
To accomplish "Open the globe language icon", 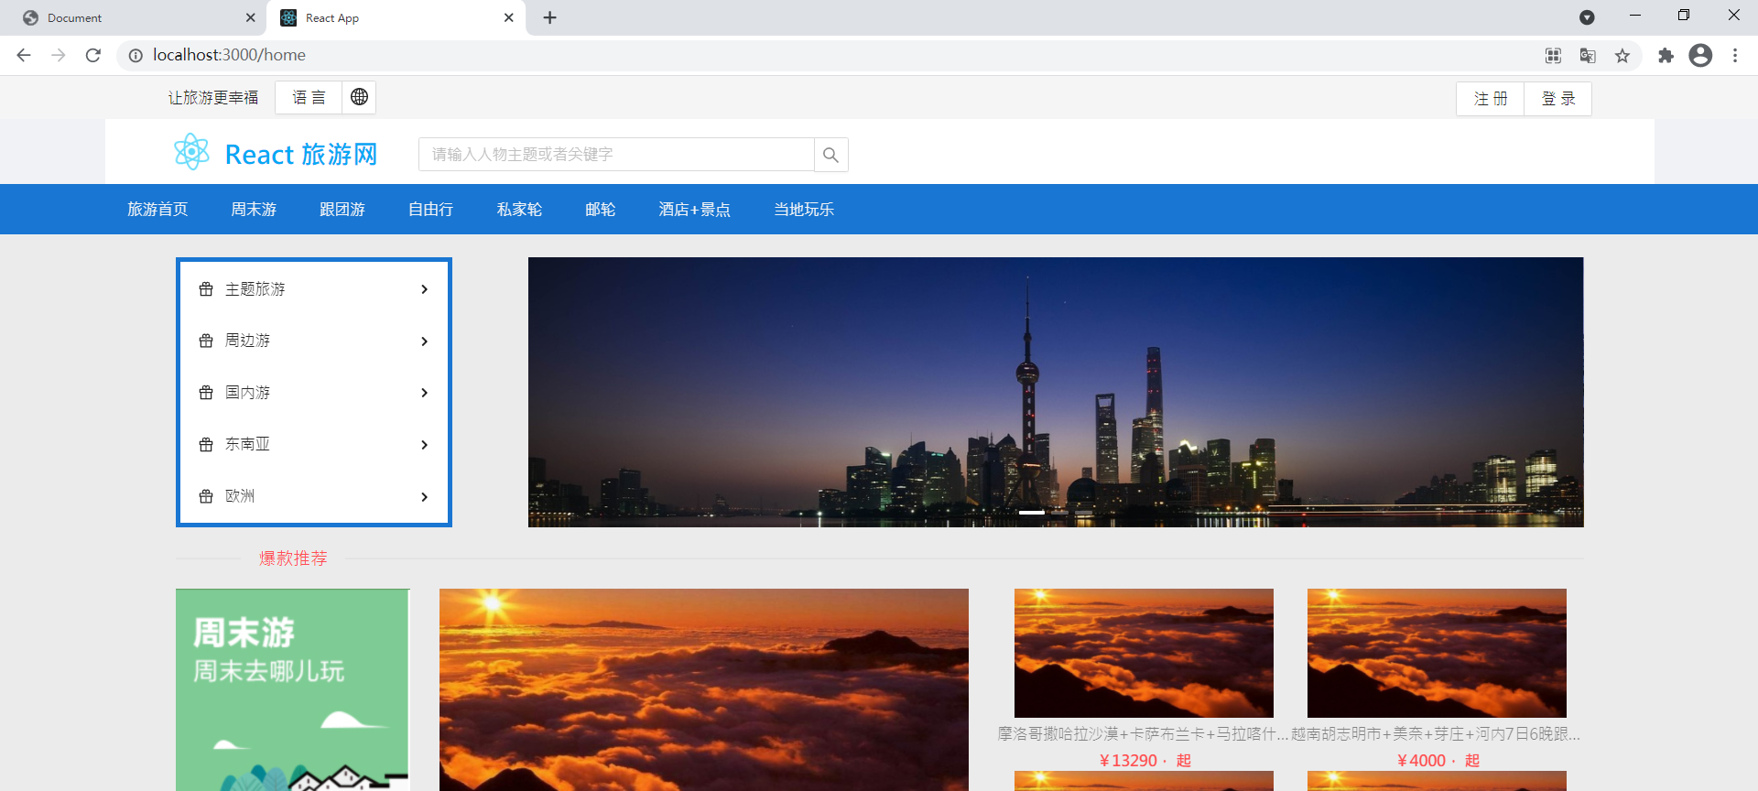I will coord(359,97).
